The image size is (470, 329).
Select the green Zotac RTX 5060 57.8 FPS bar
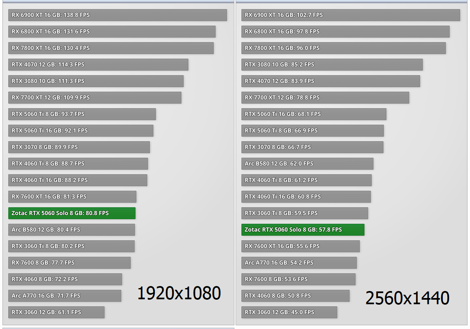pyautogui.click(x=303, y=230)
